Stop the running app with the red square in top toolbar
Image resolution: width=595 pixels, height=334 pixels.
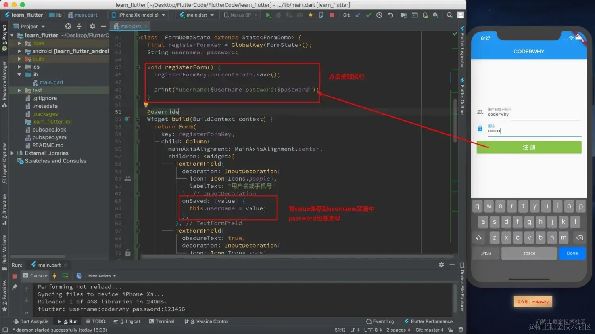coord(332,15)
